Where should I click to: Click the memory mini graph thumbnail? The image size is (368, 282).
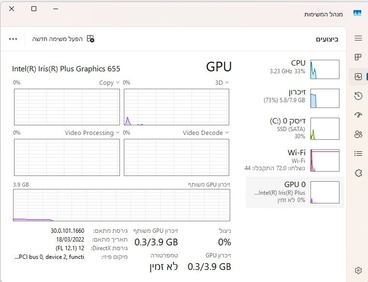click(x=325, y=98)
